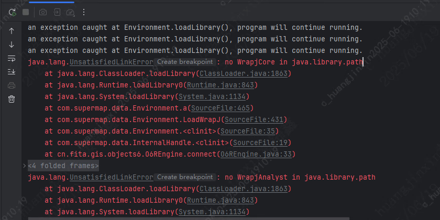Open the SourceFile:431 link
Viewport: 440px width, 220px height.
click(254, 119)
